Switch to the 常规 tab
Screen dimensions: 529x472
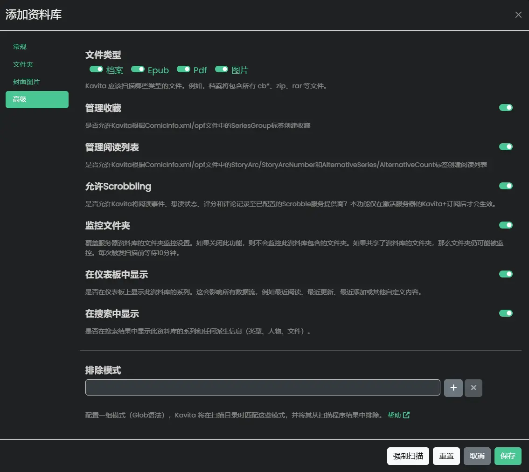click(20, 47)
